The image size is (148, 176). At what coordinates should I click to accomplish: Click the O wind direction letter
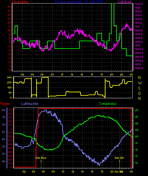pyautogui.click(x=139, y=93)
